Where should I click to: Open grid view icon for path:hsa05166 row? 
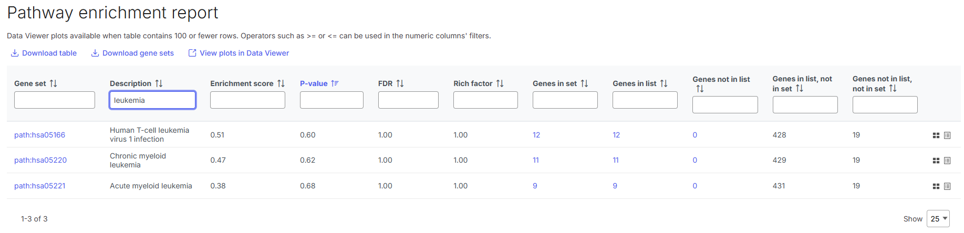click(936, 135)
